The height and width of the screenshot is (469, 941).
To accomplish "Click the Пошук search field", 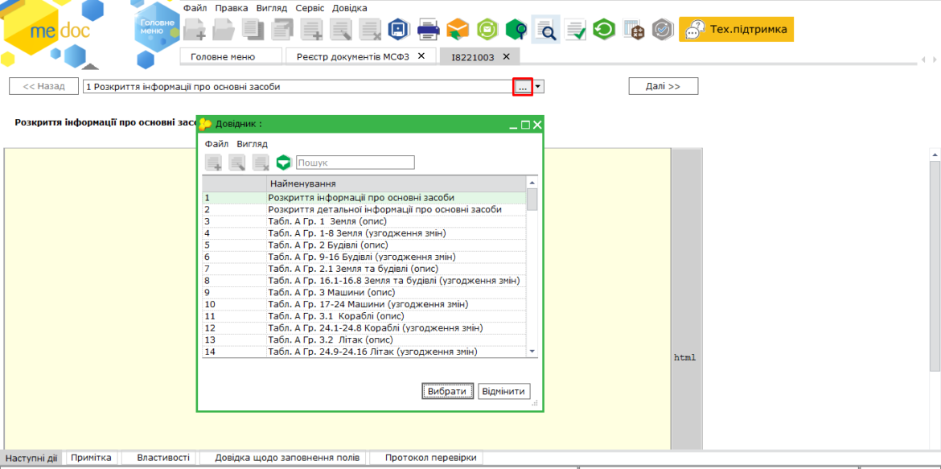I will [355, 163].
